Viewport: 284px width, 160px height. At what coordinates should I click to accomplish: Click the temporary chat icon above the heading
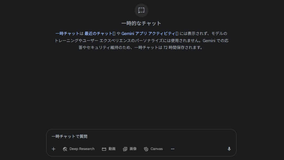pos(141,10)
